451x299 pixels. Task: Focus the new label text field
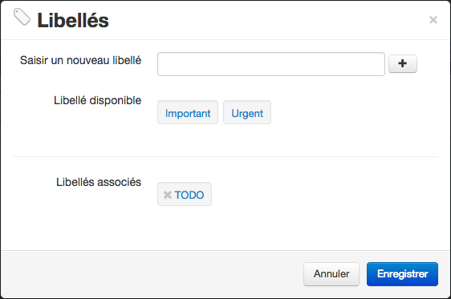[271, 64]
